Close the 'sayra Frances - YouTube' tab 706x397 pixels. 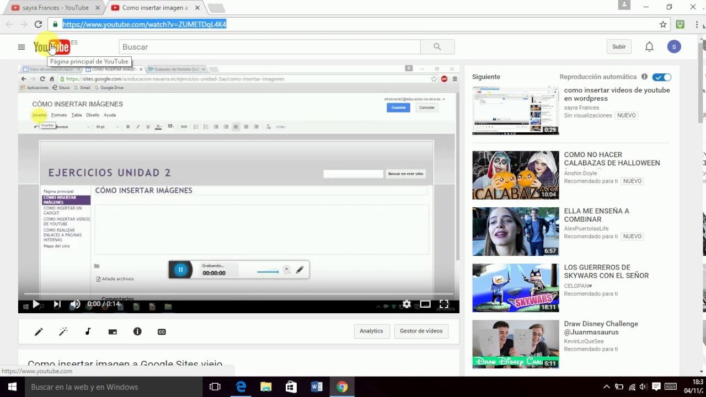point(98,8)
